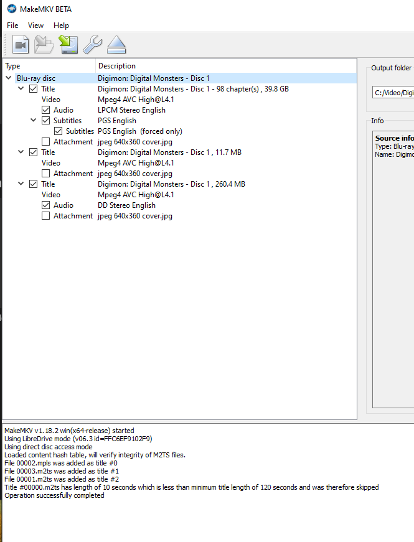Click the Output folder path field
Screen dimensions: 414x542
point(393,93)
